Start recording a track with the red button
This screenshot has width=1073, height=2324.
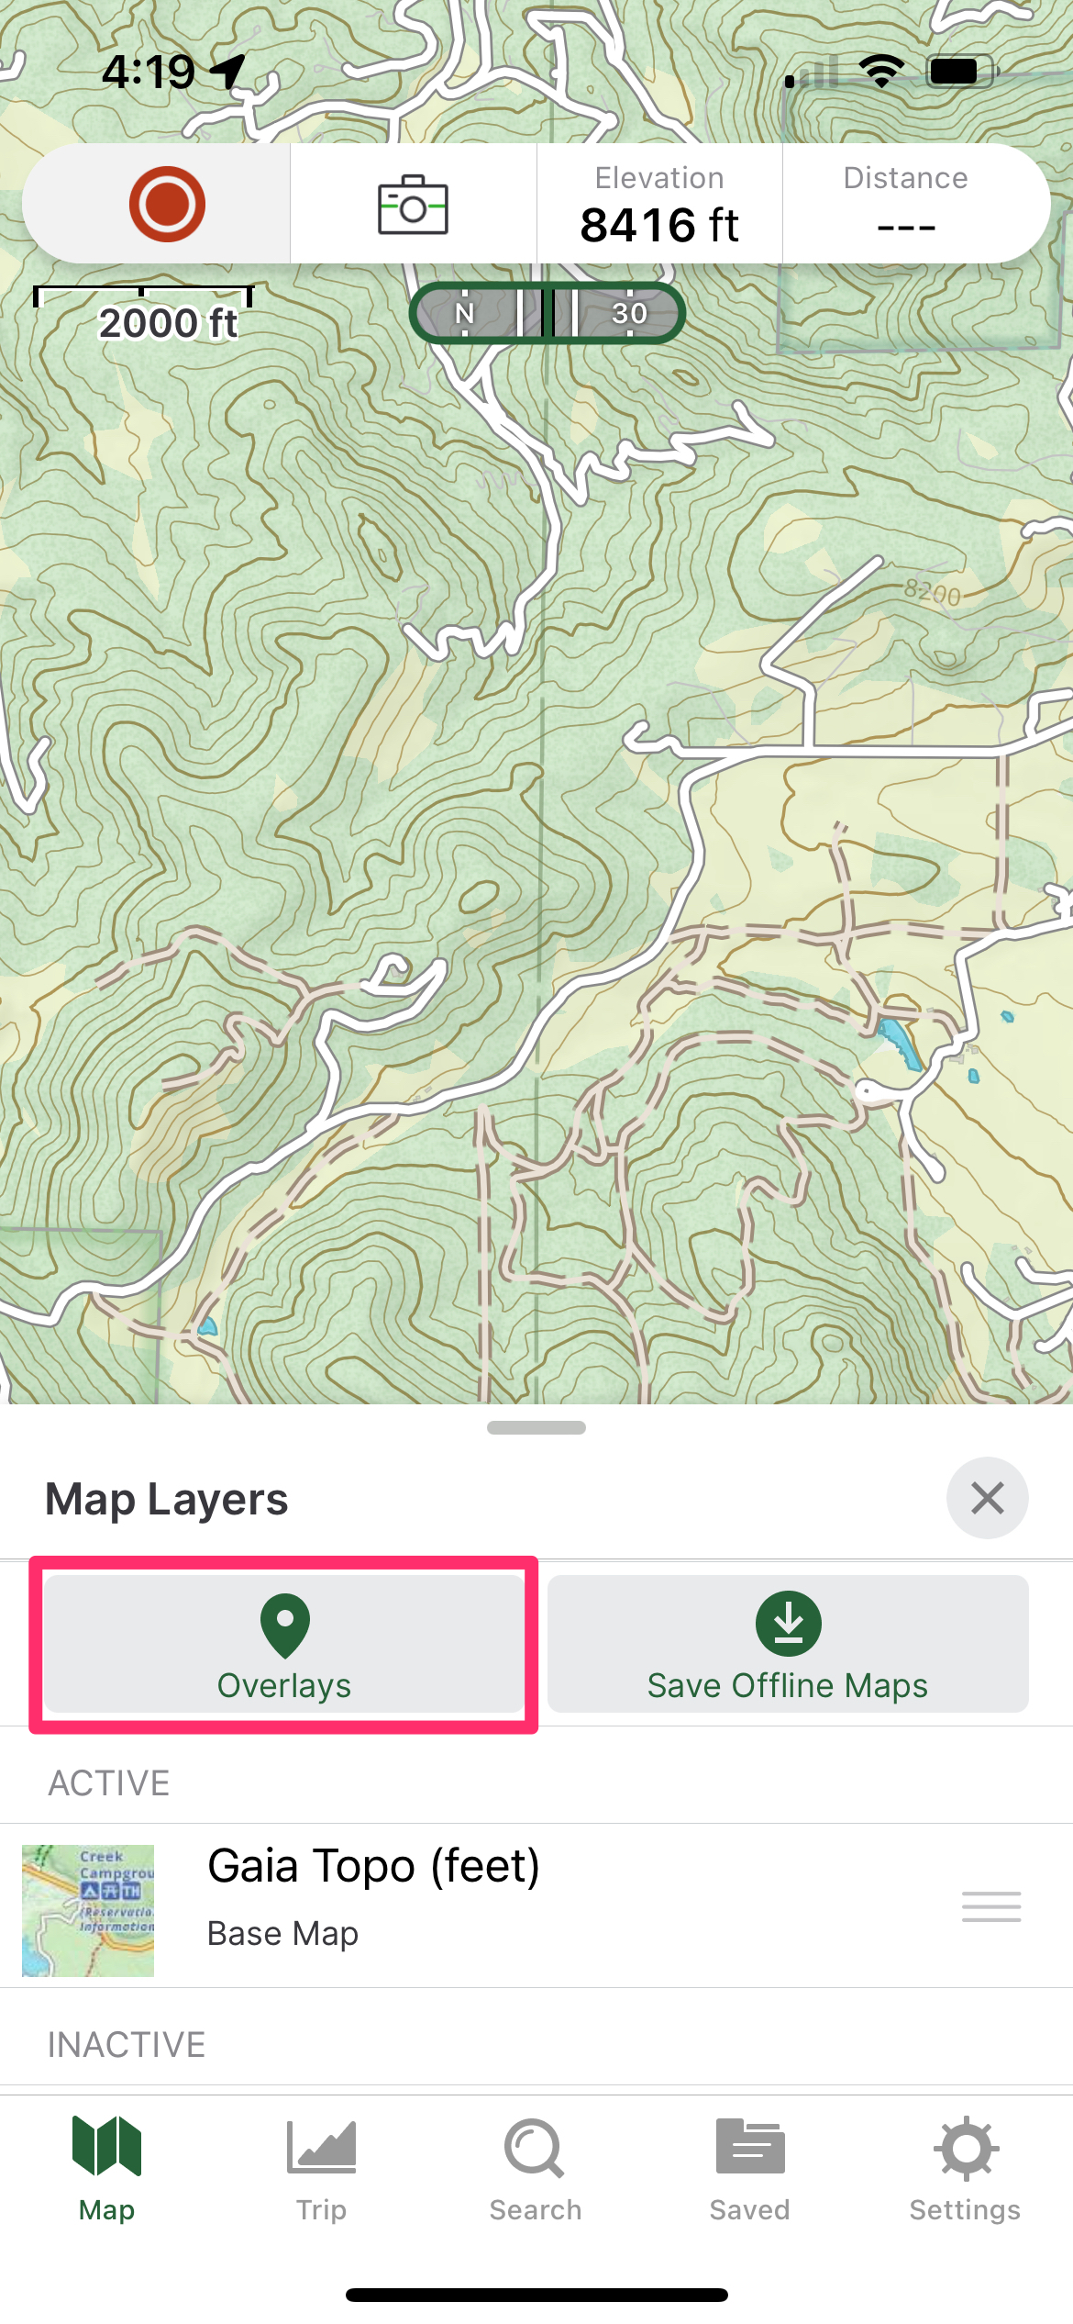[x=167, y=204]
